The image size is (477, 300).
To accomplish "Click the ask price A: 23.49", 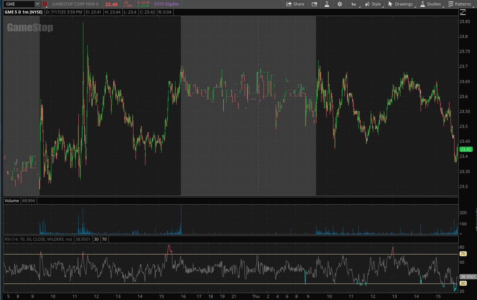I will pos(143,6).
